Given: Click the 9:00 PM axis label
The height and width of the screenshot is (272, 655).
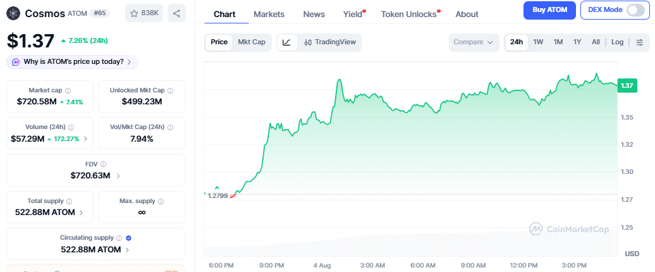Looking at the screenshot, I should (x=272, y=265).
